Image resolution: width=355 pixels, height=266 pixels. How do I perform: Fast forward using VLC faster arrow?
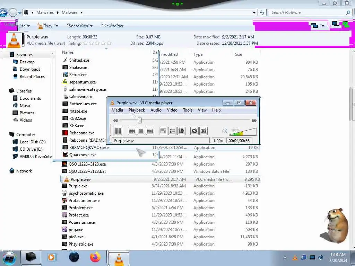[254, 121]
